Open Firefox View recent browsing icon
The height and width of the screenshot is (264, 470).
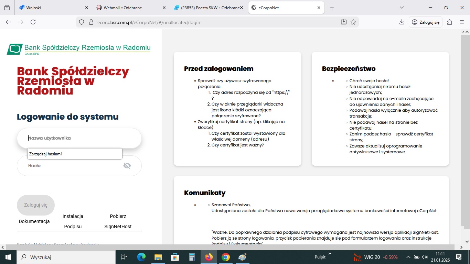7,8
